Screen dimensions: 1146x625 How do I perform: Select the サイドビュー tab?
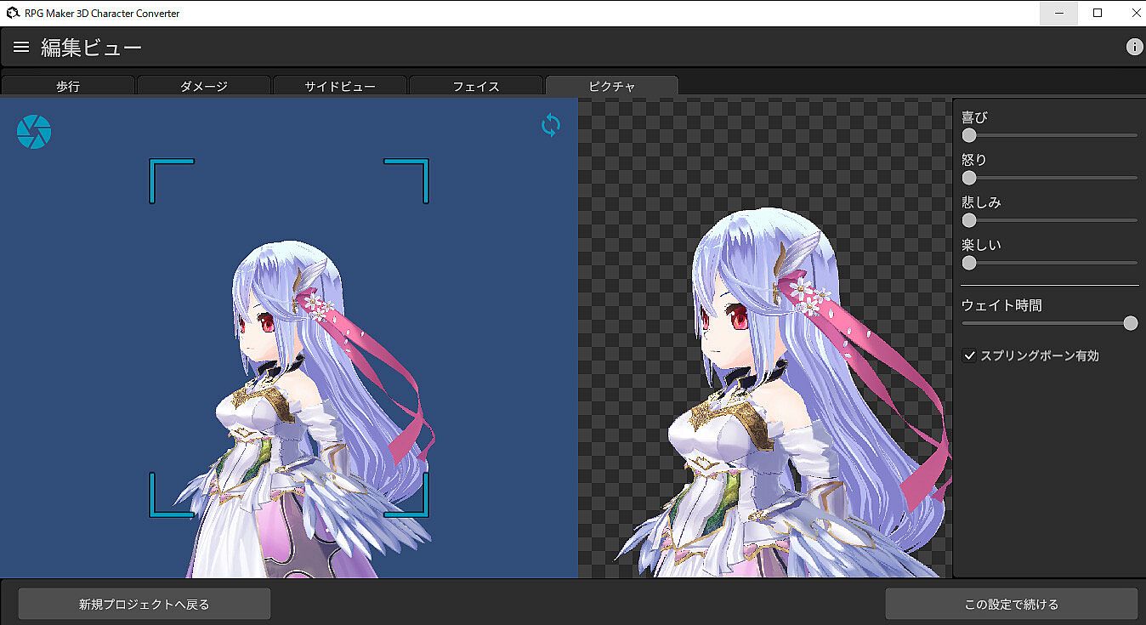click(340, 86)
